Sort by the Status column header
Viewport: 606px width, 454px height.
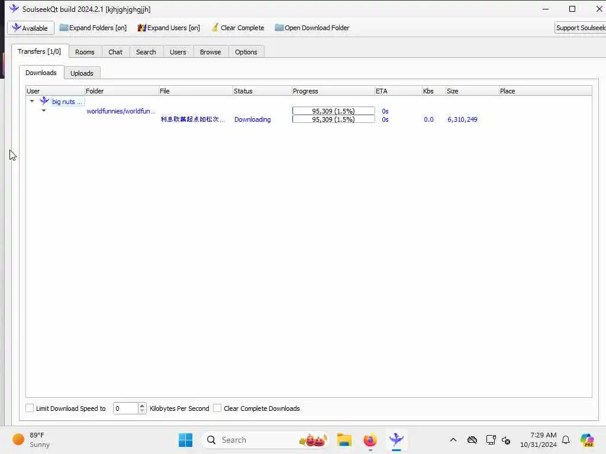click(262, 90)
